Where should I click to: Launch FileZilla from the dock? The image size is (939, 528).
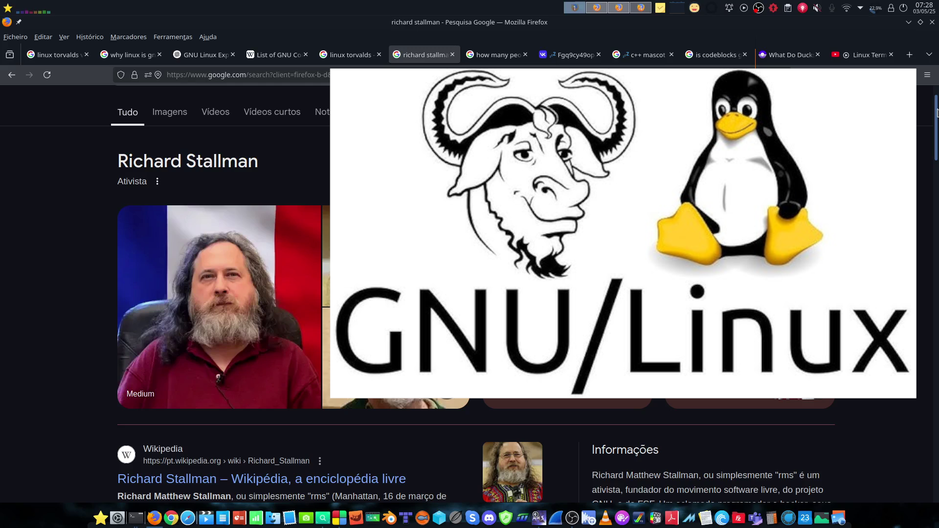point(738,518)
